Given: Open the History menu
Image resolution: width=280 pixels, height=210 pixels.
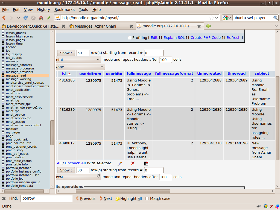Looking at the screenshot, I should (x=43, y=10).
